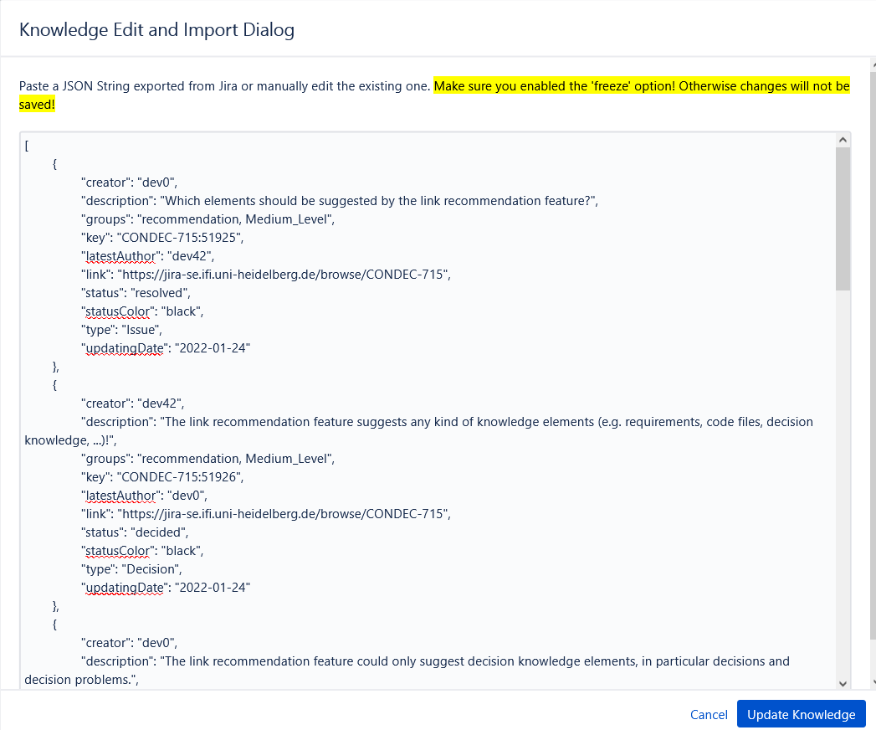Click the "type": "Decision" line
This screenshot has width=876, height=730.
(x=131, y=569)
